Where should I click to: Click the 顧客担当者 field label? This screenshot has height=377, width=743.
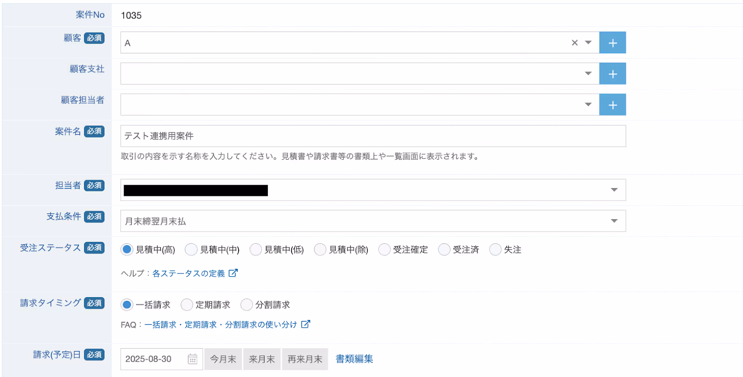coord(83,100)
